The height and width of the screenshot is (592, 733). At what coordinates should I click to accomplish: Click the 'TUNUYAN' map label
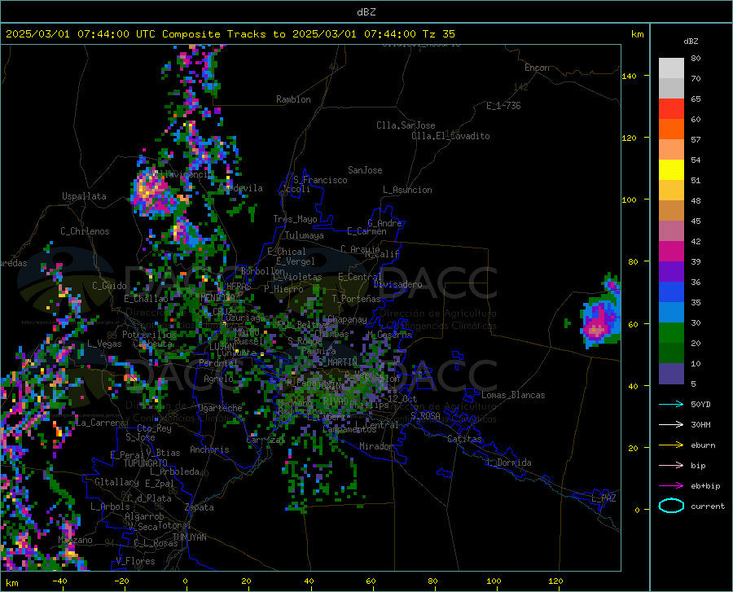(189, 537)
